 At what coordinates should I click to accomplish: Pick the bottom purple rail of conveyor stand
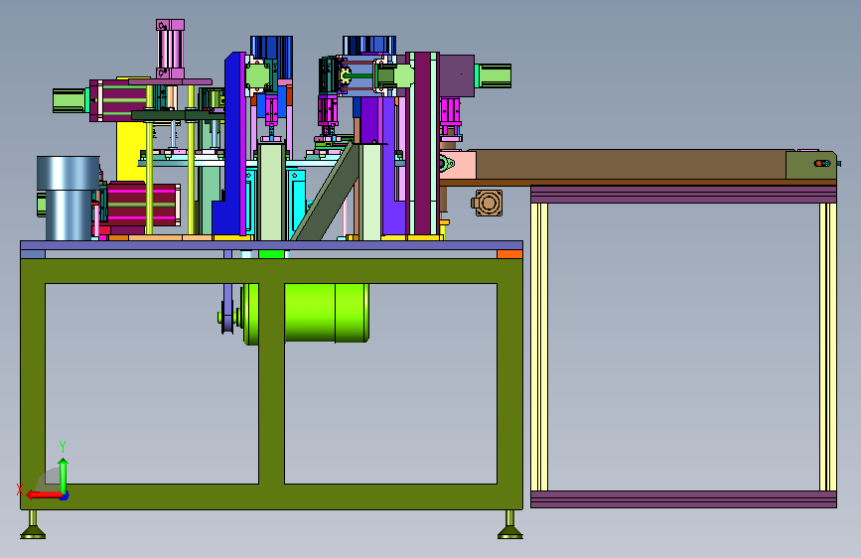683,499
